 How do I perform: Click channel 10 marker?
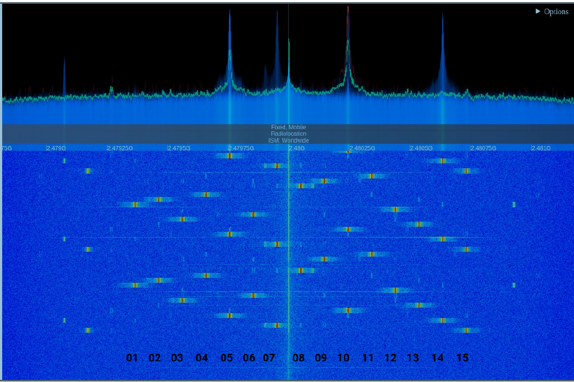[344, 358]
